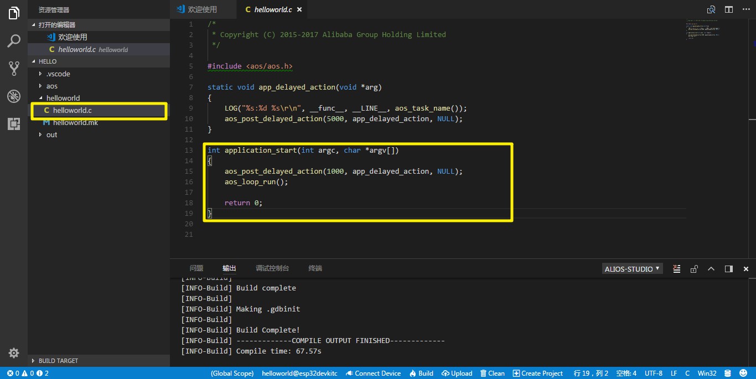Select helloworld.c in open editors list
The image size is (756, 379).
coord(99,49)
